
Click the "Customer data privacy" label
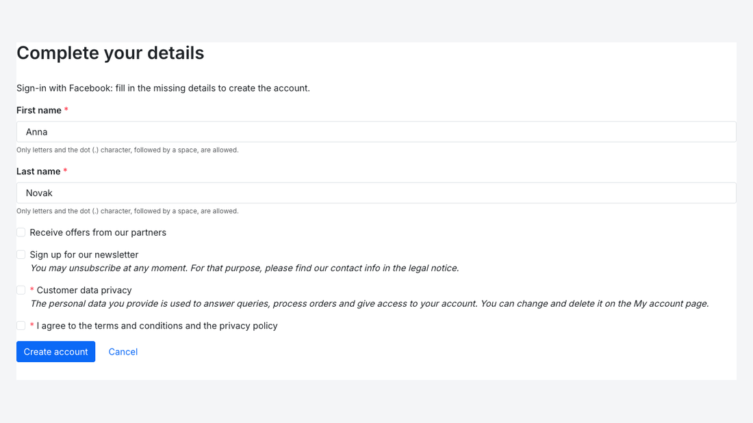(x=84, y=290)
